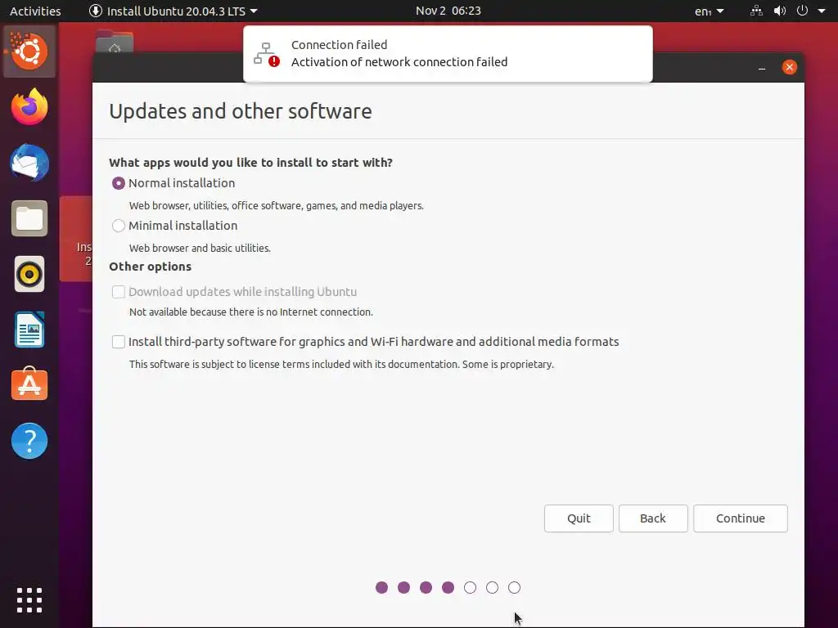Minimize the installer window
The height and width of the screenshot is (628, 838).
point(762,67)
